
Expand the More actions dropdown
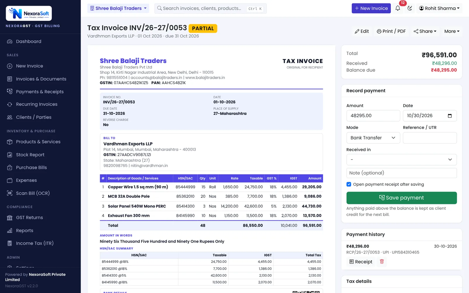tap(452, 31)
